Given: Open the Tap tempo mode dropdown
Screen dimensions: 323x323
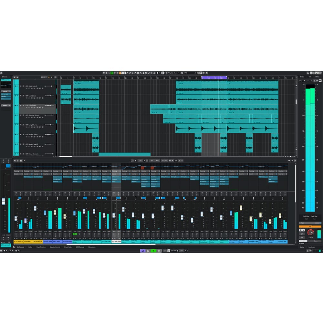Looking at the screenshot, I should tap(186, 251).
